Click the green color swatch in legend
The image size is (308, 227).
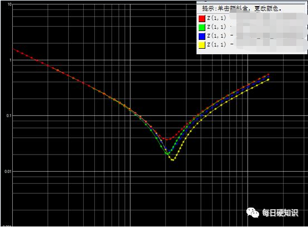click(202, 27)
